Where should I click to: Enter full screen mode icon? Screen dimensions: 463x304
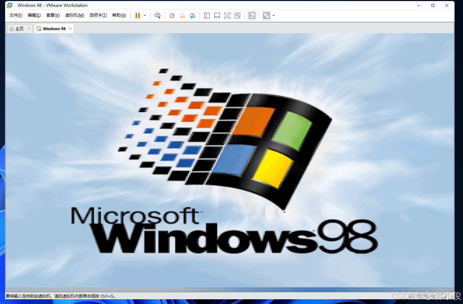pyautogui.click(x=227, y=16)
